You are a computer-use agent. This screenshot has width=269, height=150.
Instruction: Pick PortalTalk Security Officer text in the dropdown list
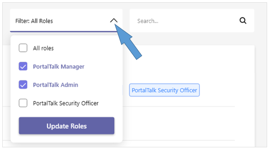66,103
